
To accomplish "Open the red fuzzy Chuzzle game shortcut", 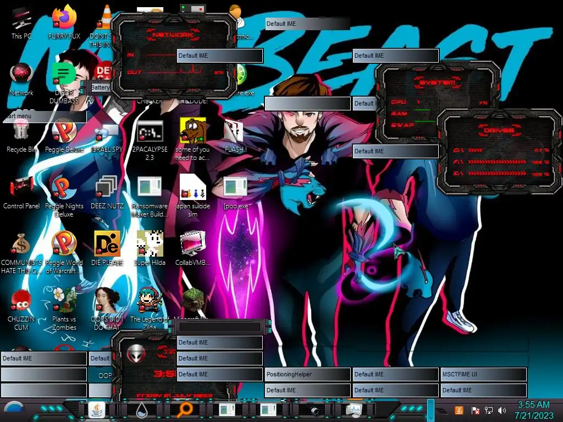I will point(21,309).
